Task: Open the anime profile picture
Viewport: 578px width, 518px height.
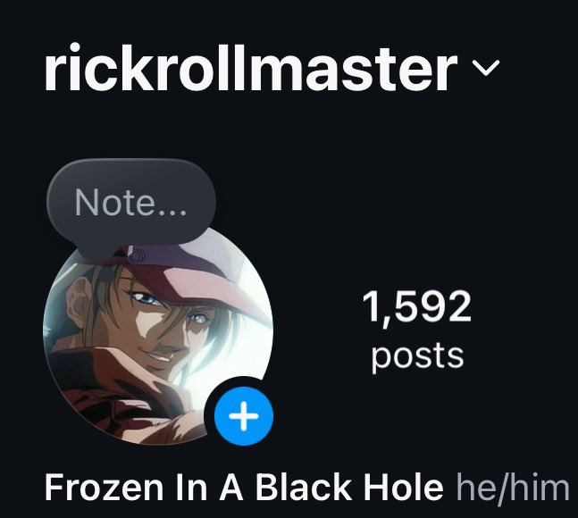Action: [x=158, y=335]
